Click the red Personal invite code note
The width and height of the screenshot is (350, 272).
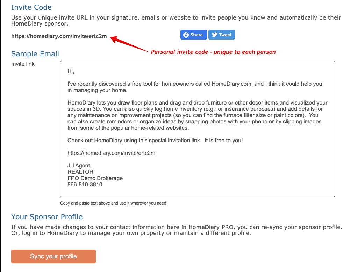click(213, 52)
